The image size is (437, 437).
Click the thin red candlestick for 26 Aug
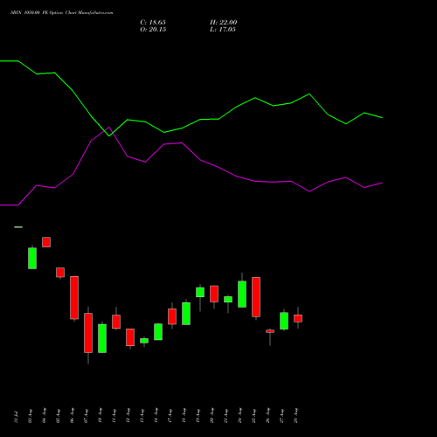[270, 331]
